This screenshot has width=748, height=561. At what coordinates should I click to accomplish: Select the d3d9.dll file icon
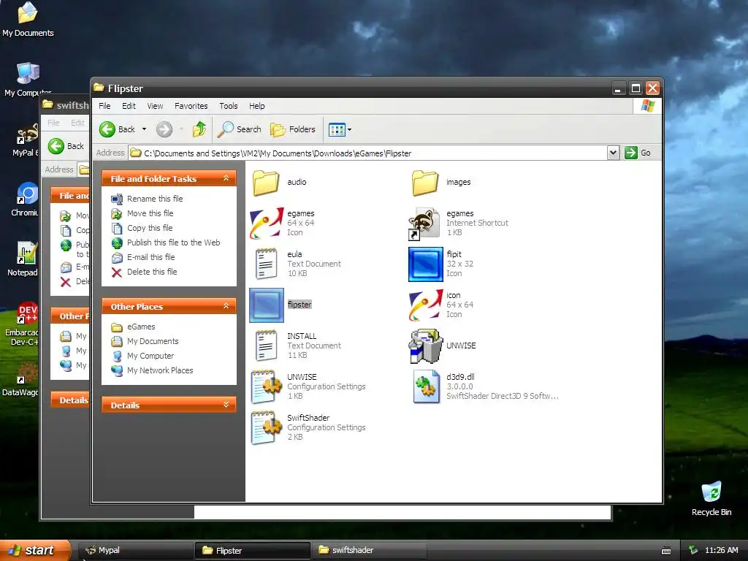coord(426,386)
